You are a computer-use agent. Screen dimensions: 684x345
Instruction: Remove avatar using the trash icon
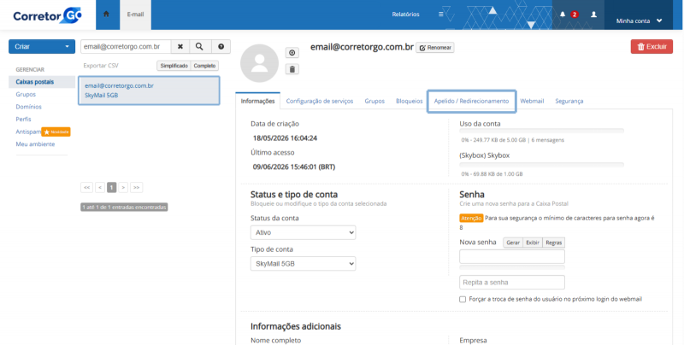coord(292,69)
